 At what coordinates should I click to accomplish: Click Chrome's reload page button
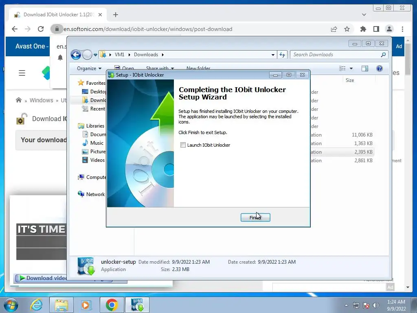41,29
